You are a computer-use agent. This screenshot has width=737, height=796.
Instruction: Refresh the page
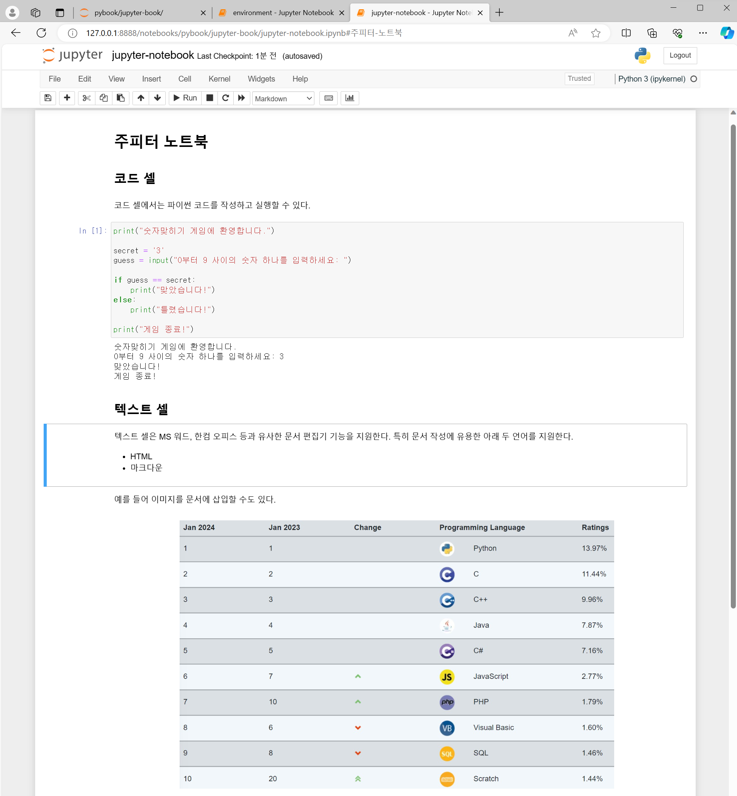click(x=41, y=33)
